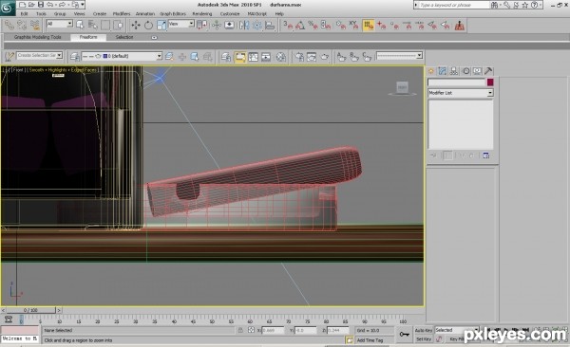Toggle the Percent Snap button
The image size is (570, 347).
tap(313, 25)
